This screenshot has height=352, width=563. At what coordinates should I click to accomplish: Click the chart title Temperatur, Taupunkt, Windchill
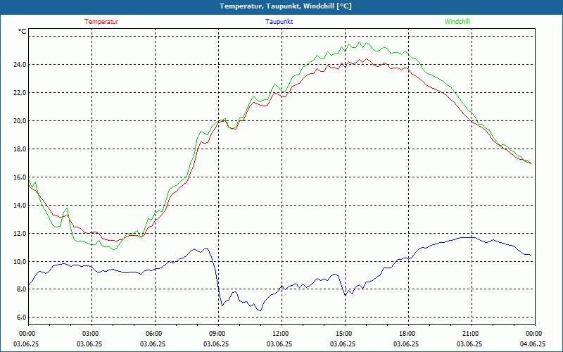point(286,6)
